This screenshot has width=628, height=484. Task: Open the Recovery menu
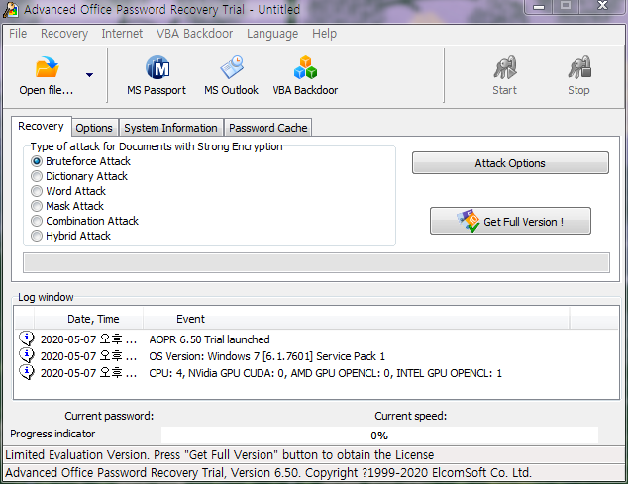64,34
